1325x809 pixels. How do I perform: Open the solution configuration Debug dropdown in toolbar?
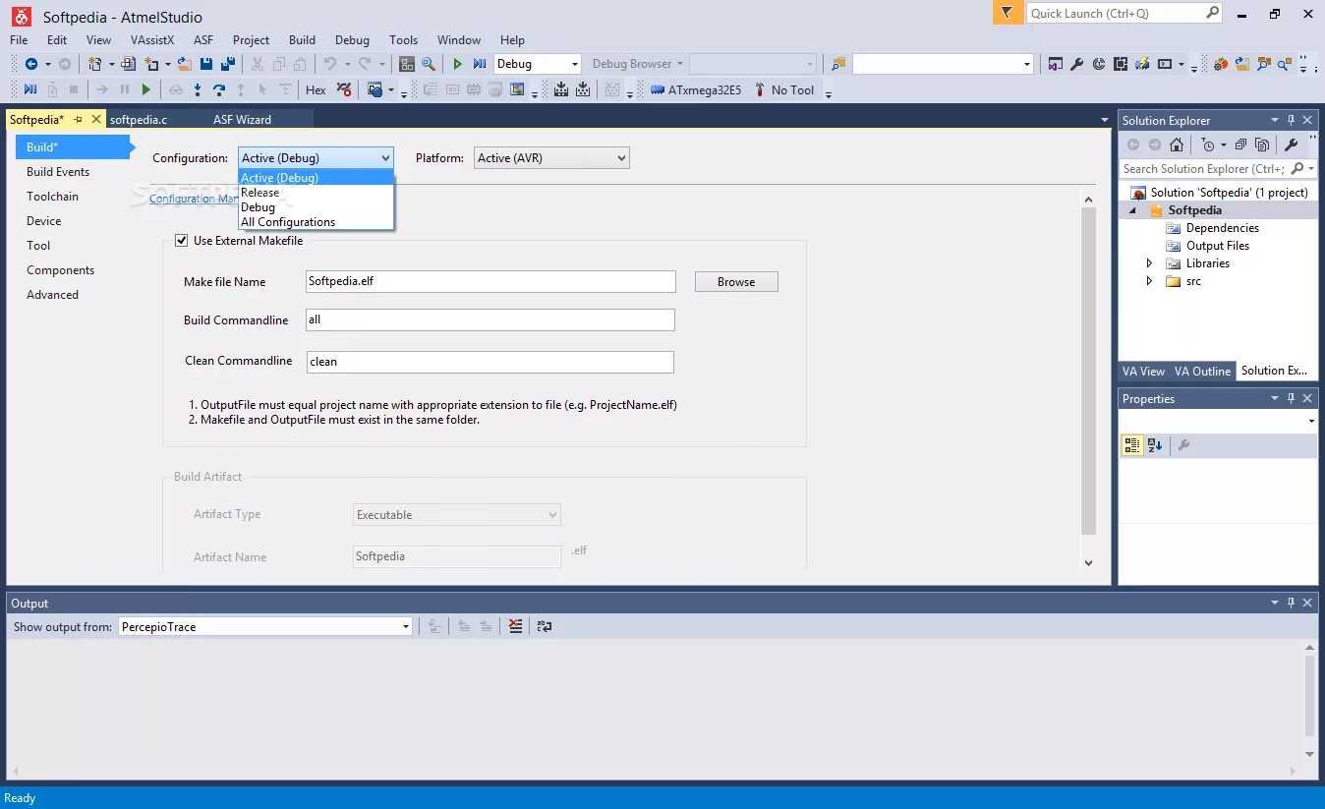click(x=538, y=64)
